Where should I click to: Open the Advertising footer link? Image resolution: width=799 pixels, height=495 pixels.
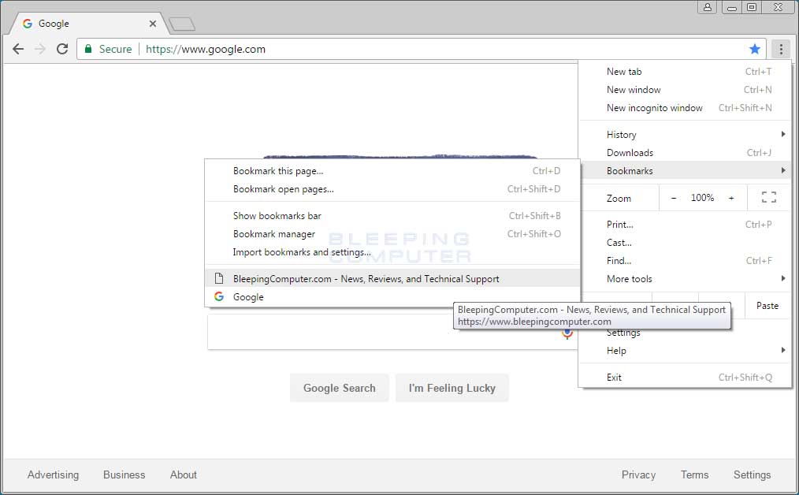click(53, 475)
